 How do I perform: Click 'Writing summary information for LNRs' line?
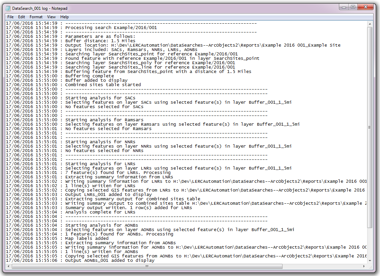tap(186, 181)
